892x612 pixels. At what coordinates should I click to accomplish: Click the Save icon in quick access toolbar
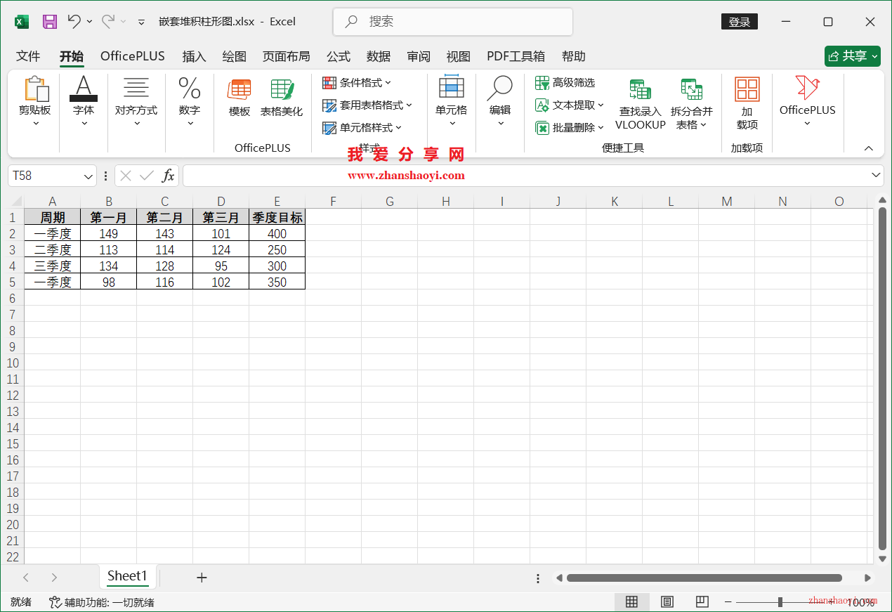[x=49, y=21]
